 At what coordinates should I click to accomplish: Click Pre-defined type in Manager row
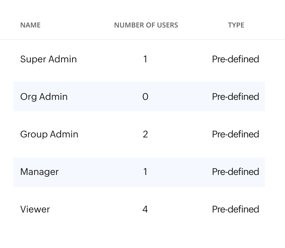point(235,172)
